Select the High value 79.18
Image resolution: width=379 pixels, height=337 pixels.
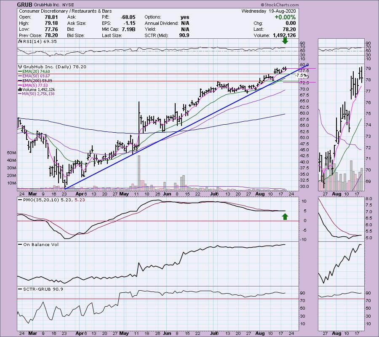click(51, 23)
